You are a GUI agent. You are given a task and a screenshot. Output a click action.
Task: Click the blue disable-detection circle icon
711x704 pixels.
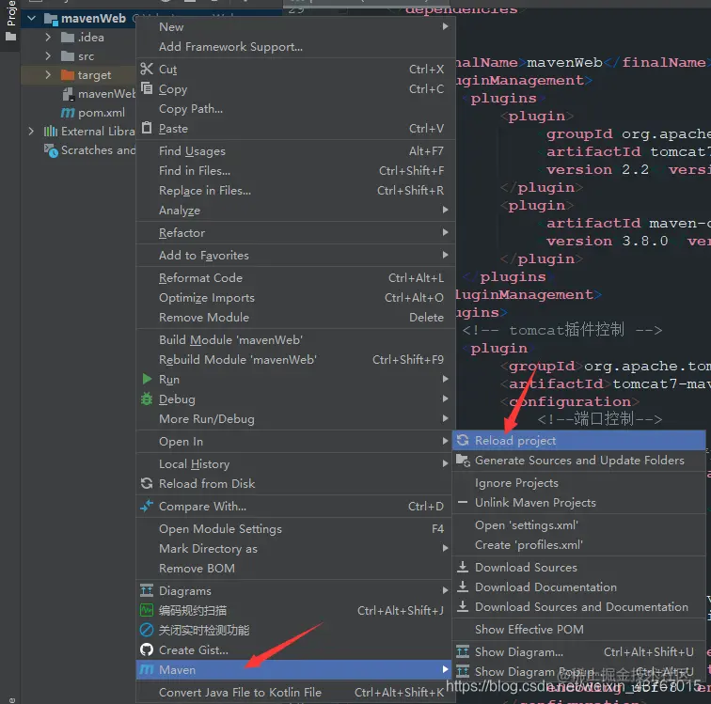pyautogui.click(x=147, y=630)
